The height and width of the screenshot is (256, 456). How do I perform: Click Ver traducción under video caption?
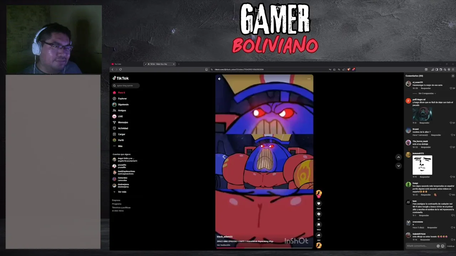coord(223,245)
